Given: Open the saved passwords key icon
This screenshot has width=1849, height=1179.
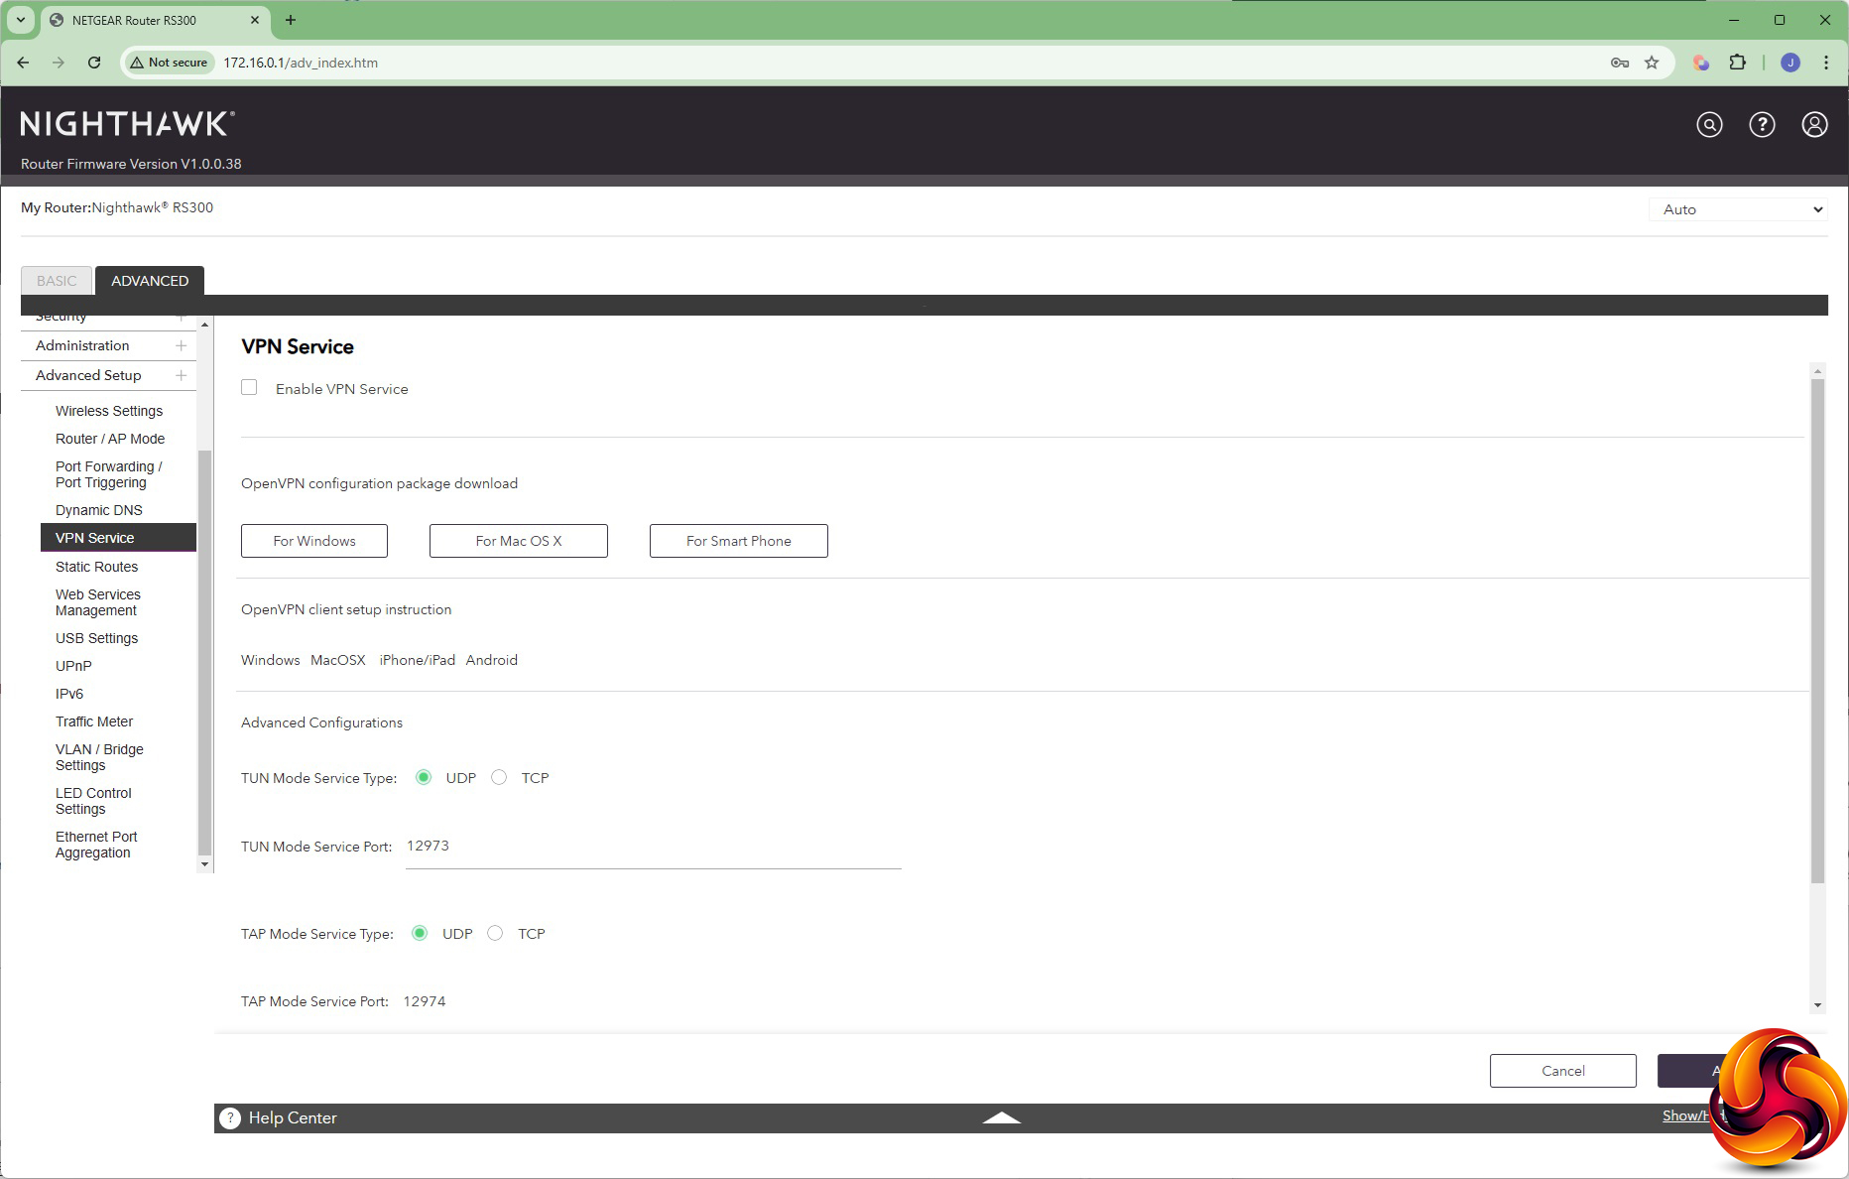Looking at the screenshot, I should [1620, 63].
